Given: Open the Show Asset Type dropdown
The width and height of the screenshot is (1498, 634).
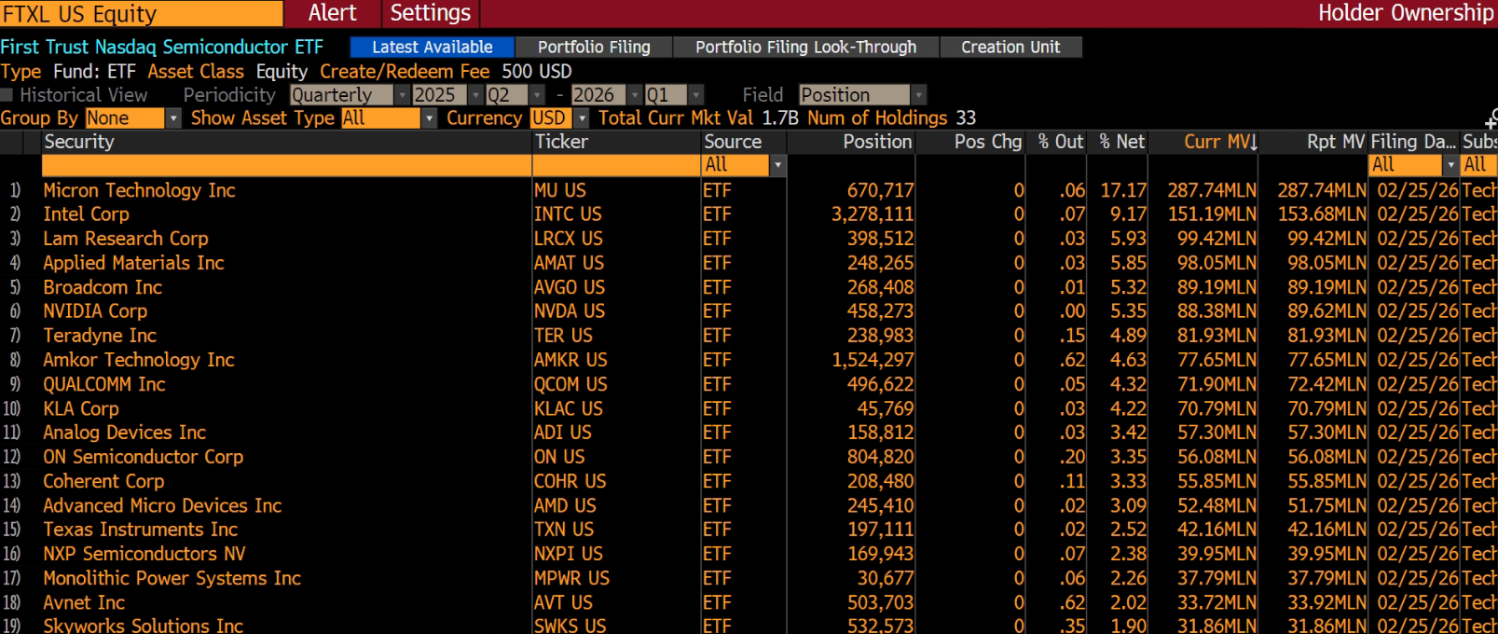Looking at the screenshot, I should [x=429, y=118].
